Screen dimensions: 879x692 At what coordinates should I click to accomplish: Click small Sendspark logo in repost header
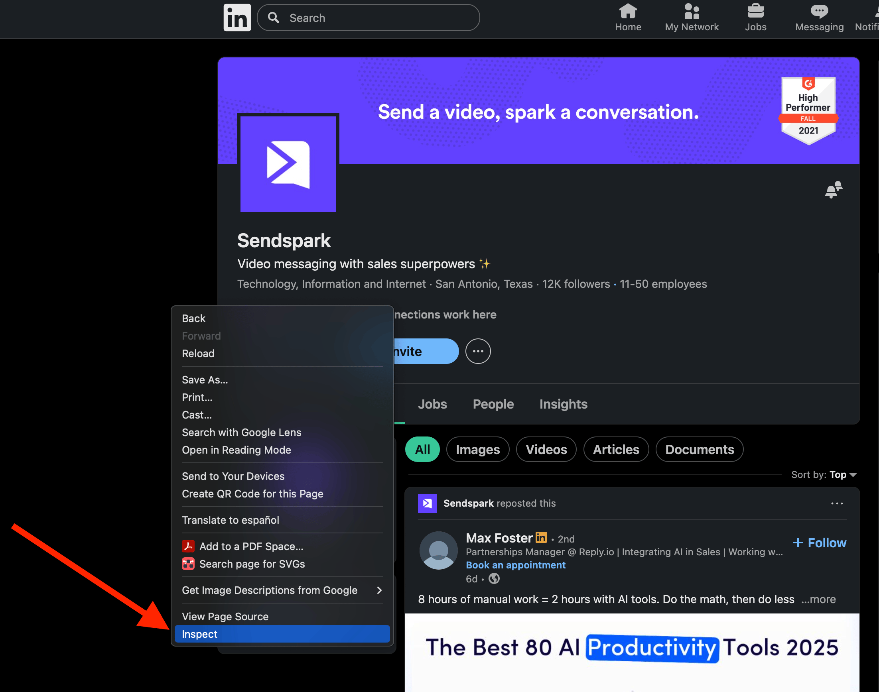coord(427,503)
